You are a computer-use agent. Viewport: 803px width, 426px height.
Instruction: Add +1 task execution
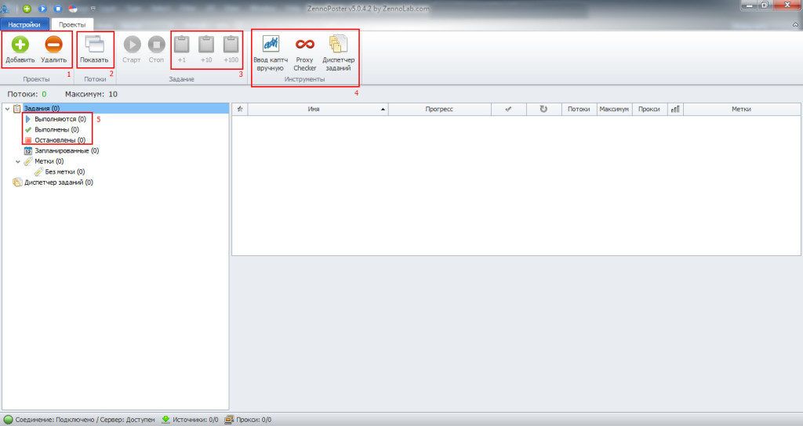[182, 49]
